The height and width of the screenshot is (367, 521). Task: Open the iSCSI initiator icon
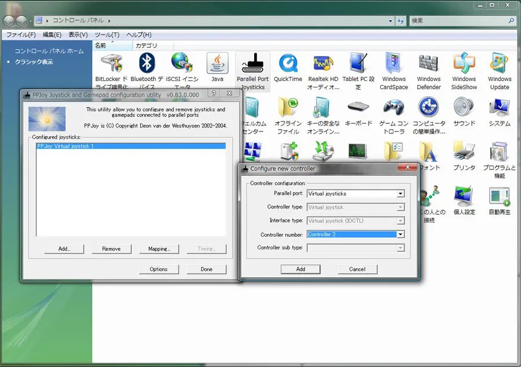point(182,71)
